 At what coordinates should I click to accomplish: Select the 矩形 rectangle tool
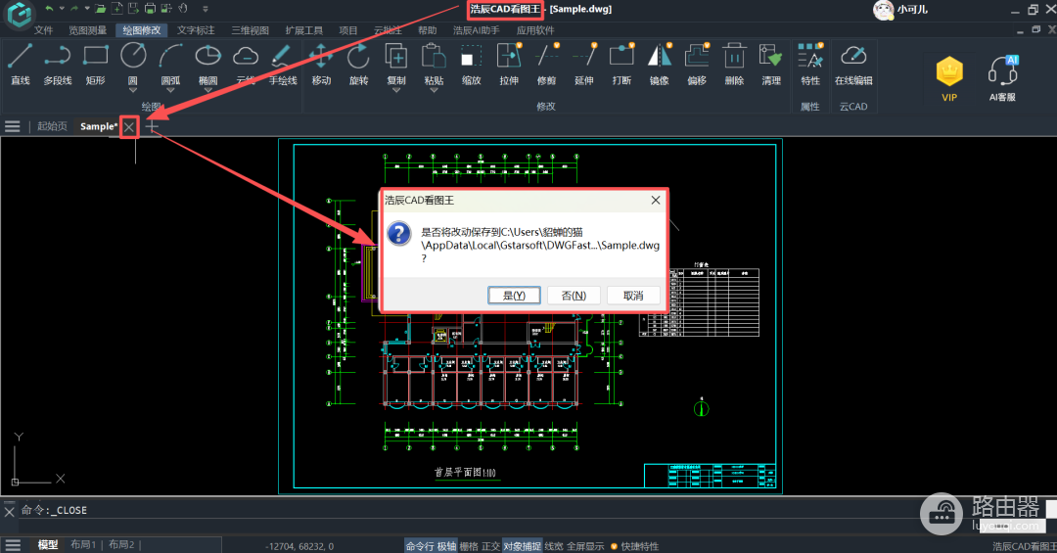(95, 65)
